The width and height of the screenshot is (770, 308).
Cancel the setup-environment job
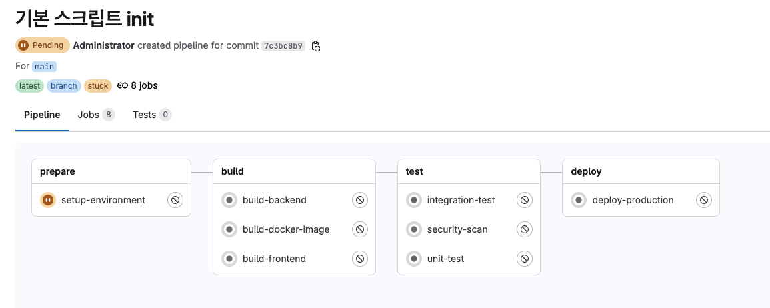(x=175, y=200)
